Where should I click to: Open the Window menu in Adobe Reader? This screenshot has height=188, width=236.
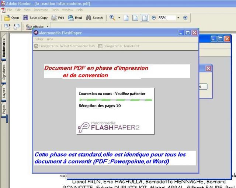tap(67, 10)
